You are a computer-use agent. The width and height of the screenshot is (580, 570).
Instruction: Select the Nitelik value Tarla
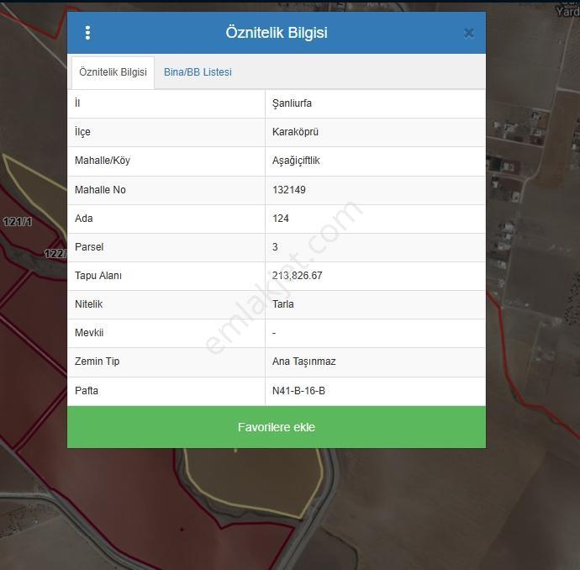(x=283, y=304)
